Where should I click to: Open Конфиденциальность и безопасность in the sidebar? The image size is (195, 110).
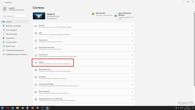(x=15, y=54)
